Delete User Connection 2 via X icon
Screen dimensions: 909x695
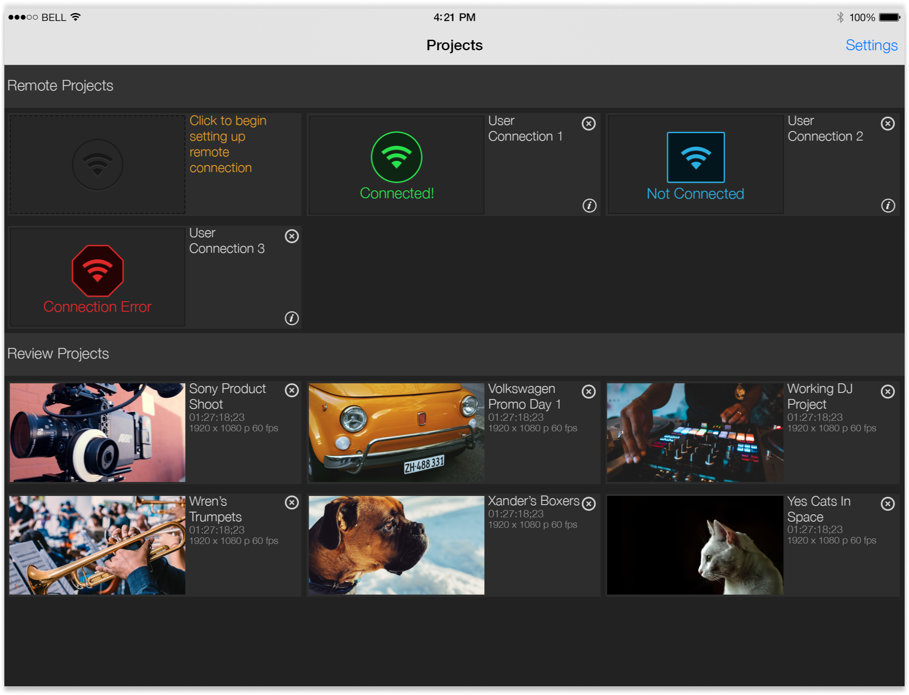pyautogui.click(x=888, y=124)
